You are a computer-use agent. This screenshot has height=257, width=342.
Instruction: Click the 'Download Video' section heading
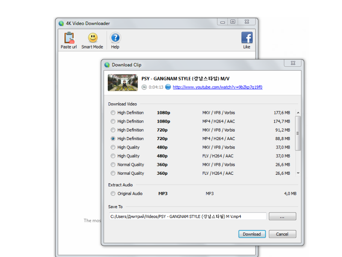pos(123,104)
